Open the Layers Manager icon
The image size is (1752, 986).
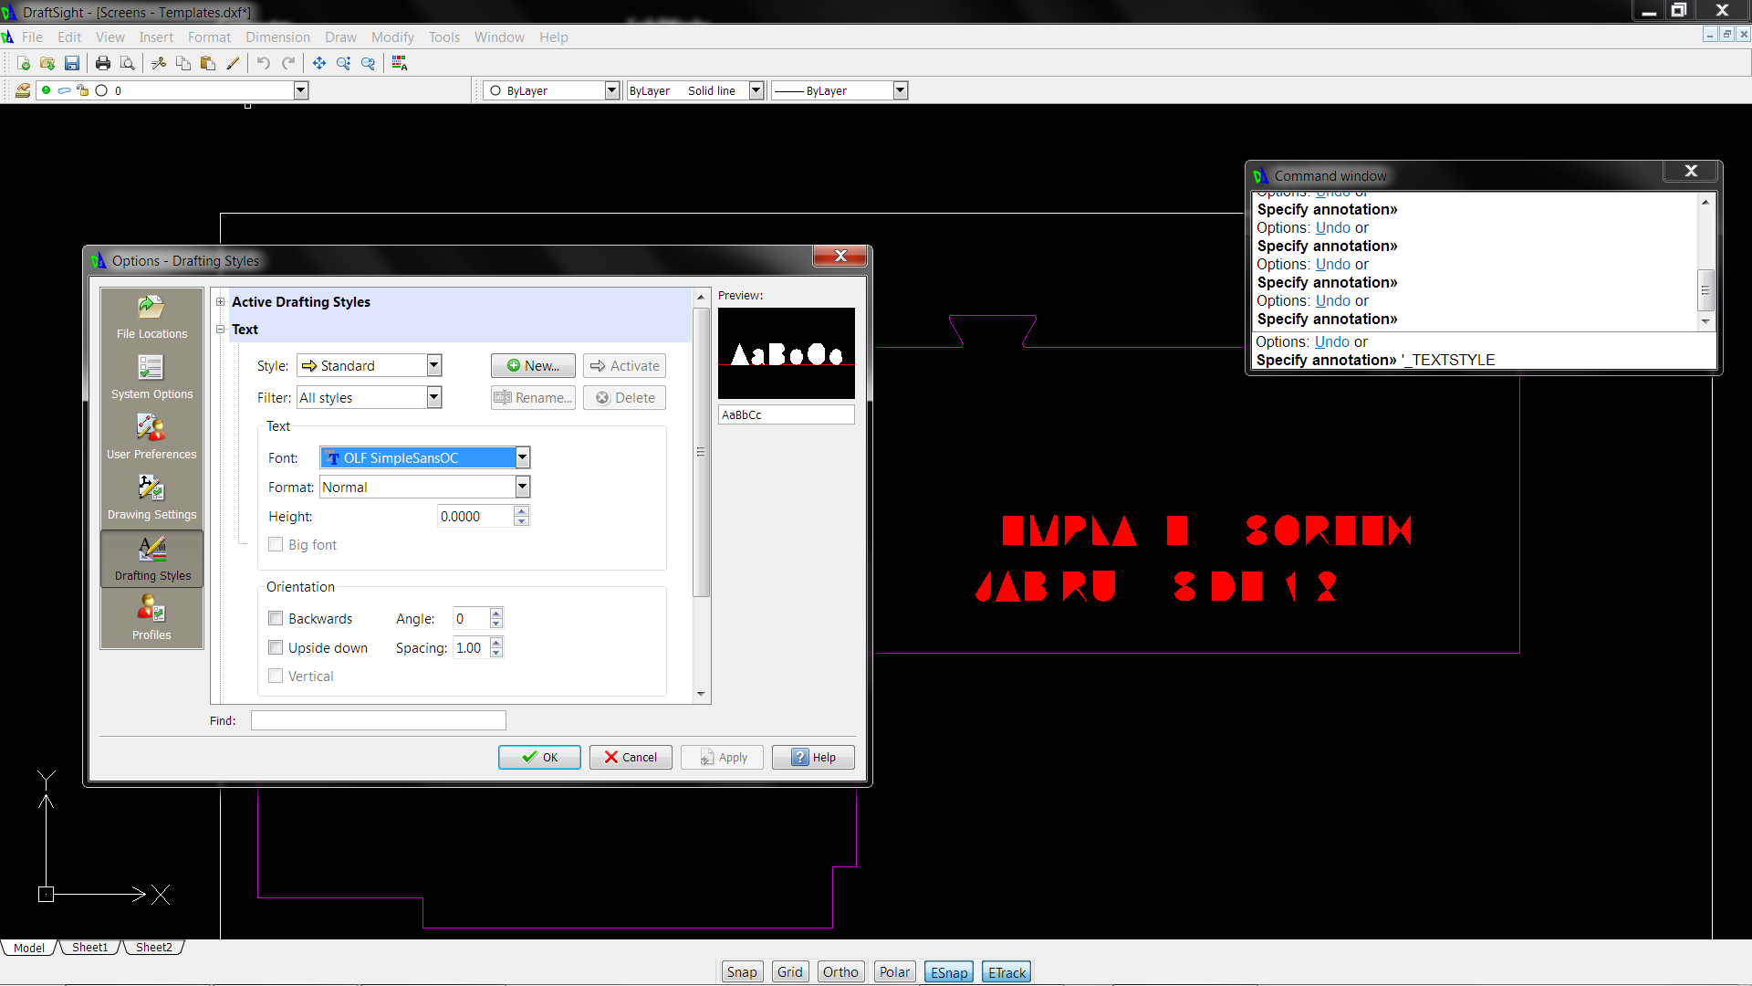tap(23, 90)
